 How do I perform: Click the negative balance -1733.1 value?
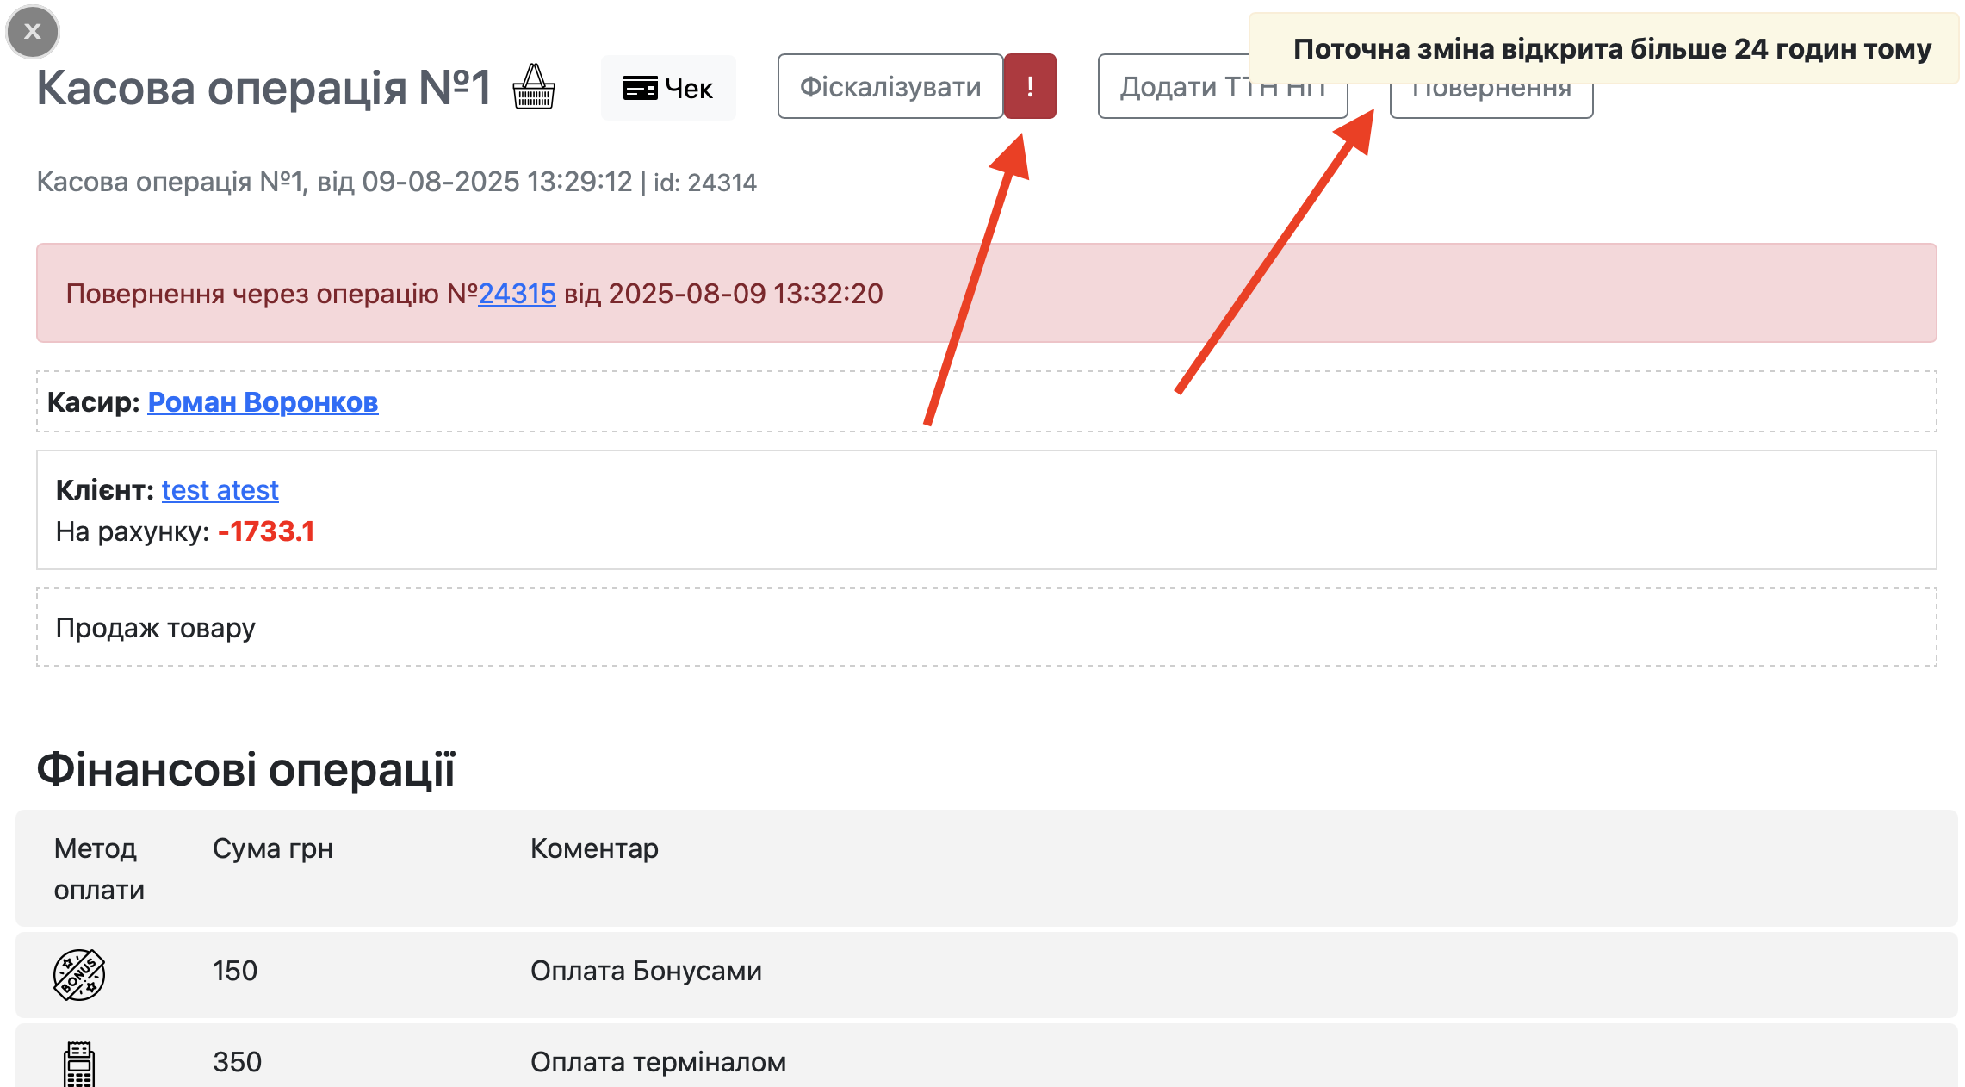(266, 531)
